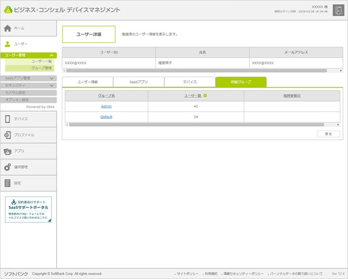Sort by ユーザー数 green arrow
The image size is (348, 279).
206,96
